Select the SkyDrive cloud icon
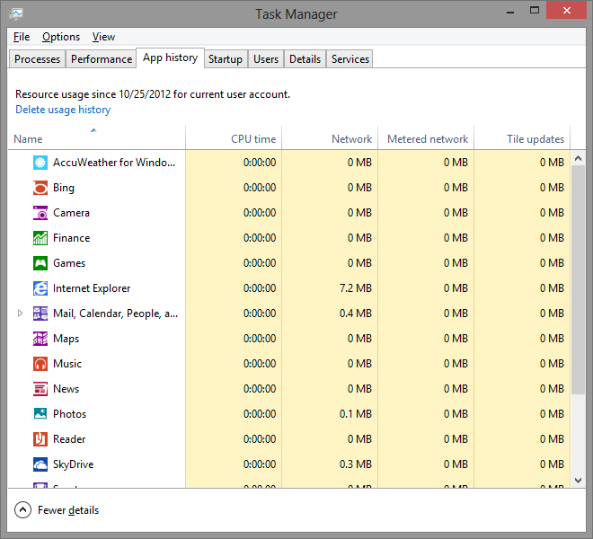 click(40, 464)
